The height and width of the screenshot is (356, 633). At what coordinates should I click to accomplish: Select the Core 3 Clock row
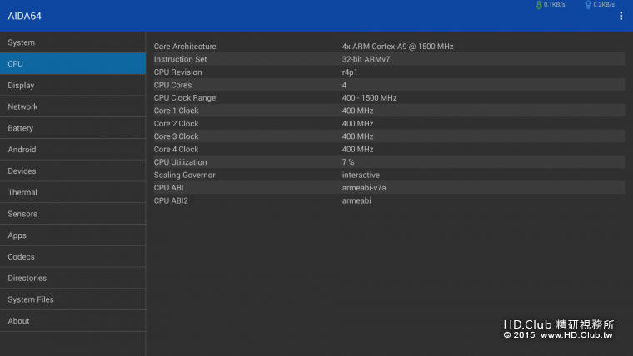389,136
